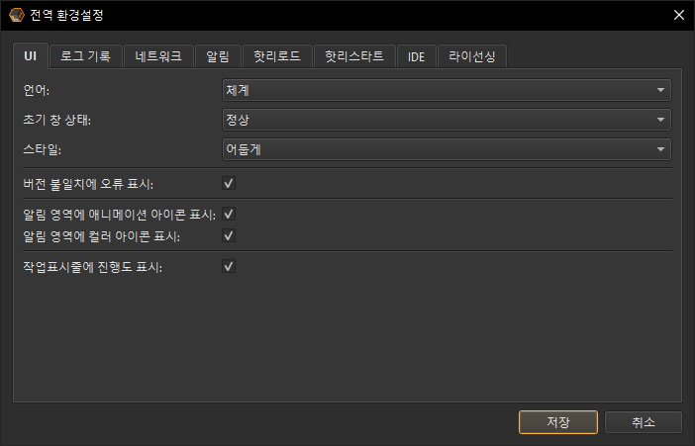Click the 작업표시줄에 진행도 표시: label
This screenshot has height=446, width=695.
(x=93, y=267)
